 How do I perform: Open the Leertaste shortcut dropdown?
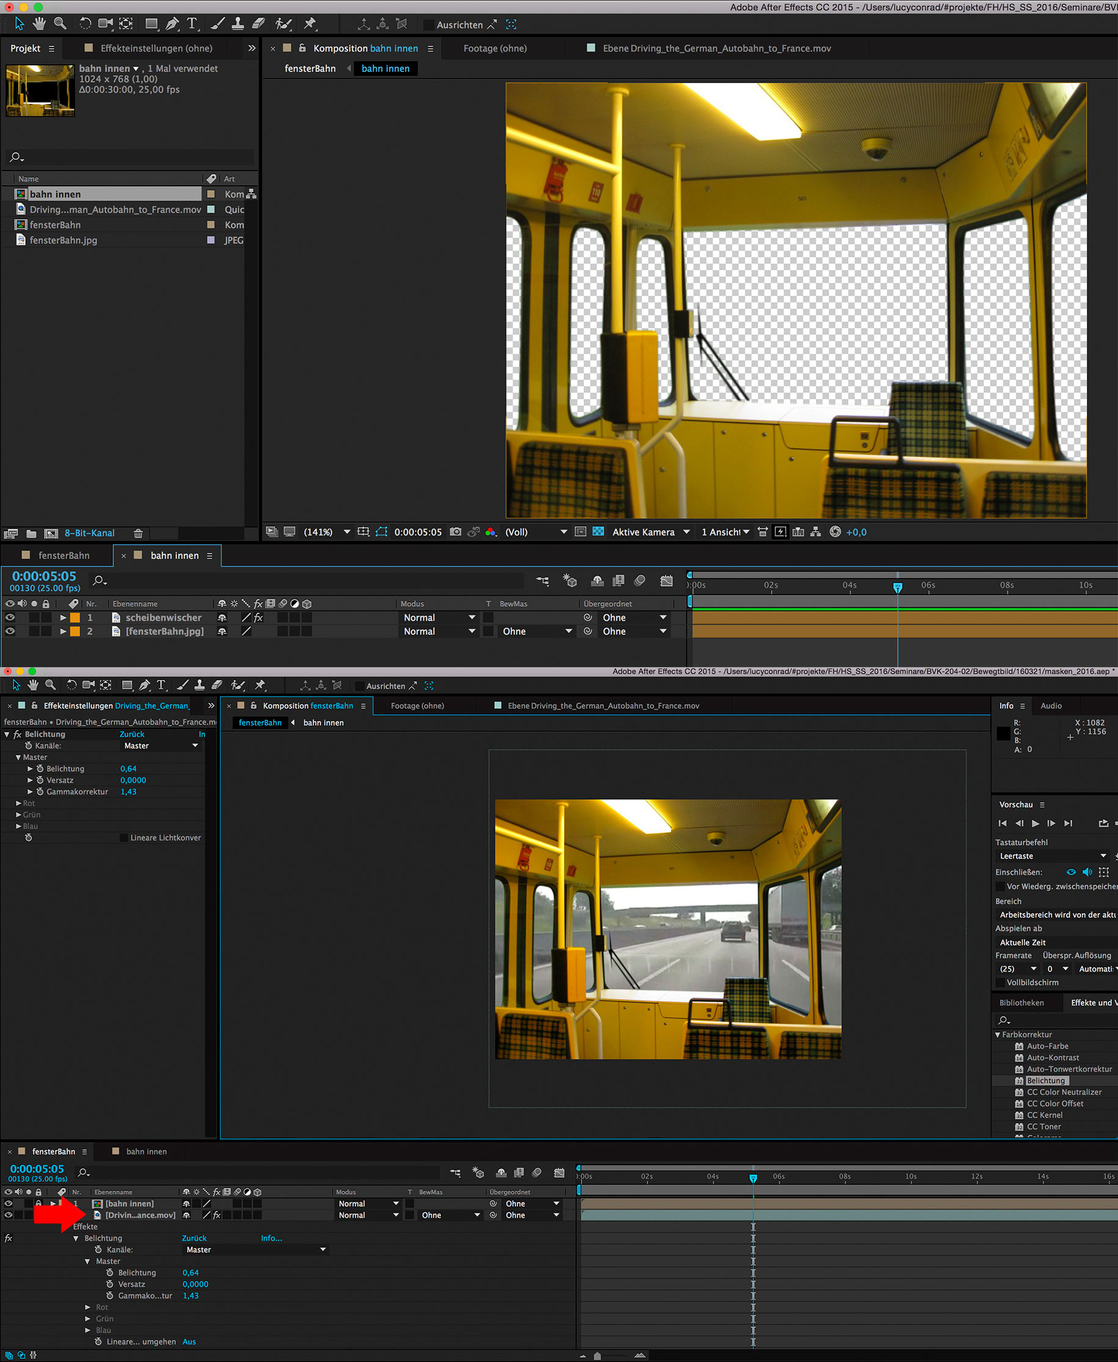click(x=1051, y=856)
